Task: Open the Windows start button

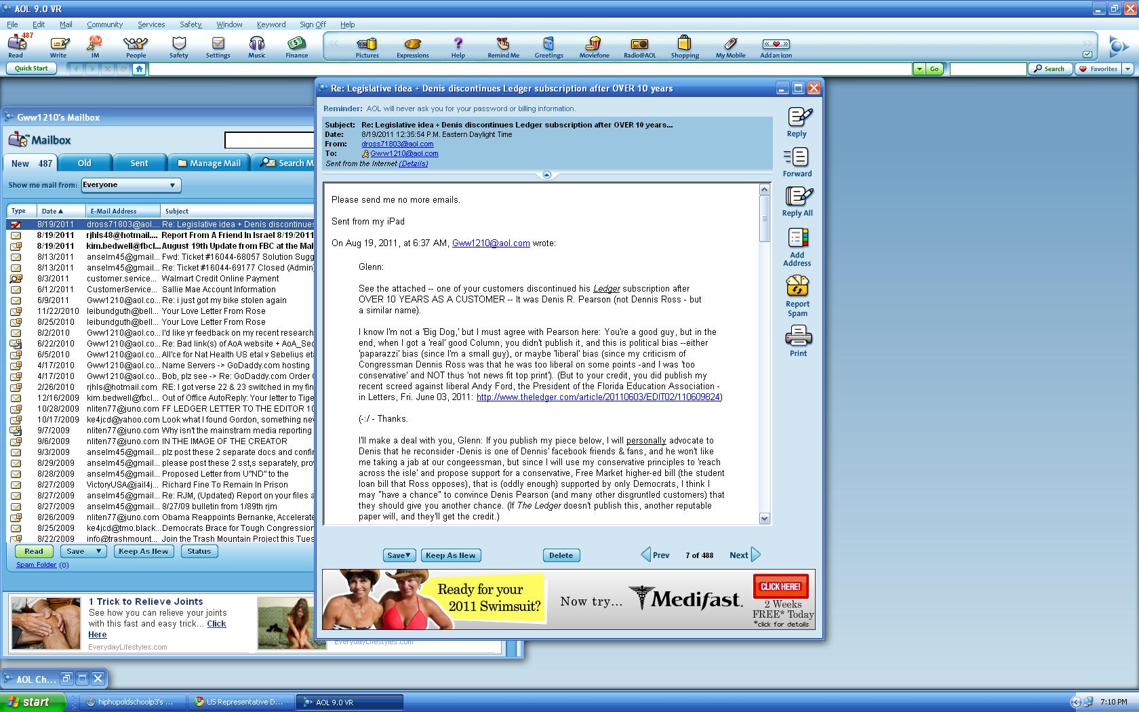Action: [x=33, y=702]
